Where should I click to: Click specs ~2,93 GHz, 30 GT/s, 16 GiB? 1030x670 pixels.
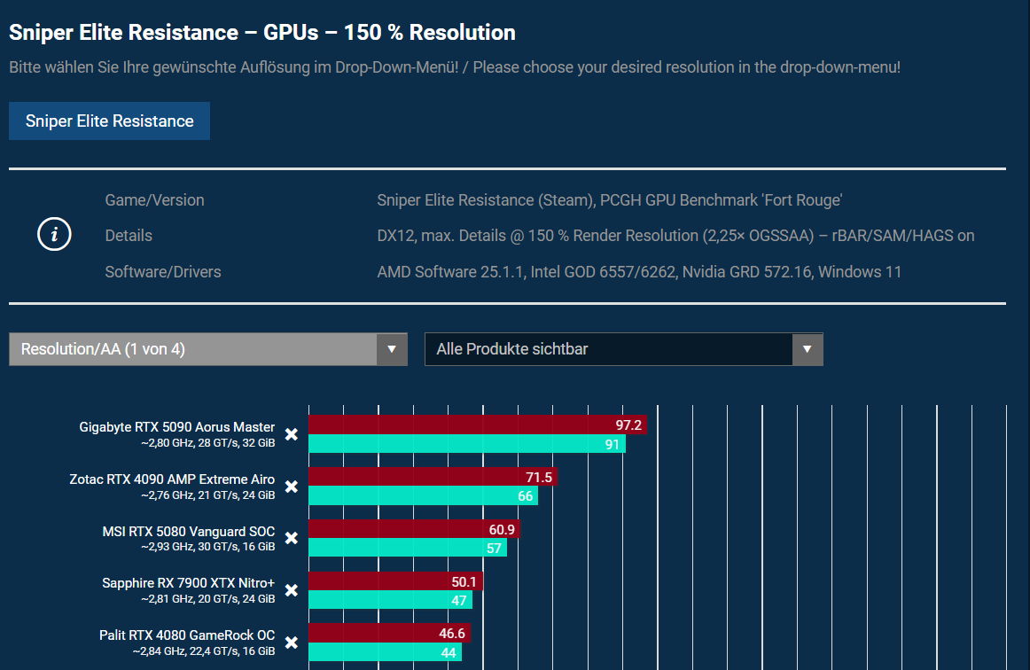tap(207, 547)
